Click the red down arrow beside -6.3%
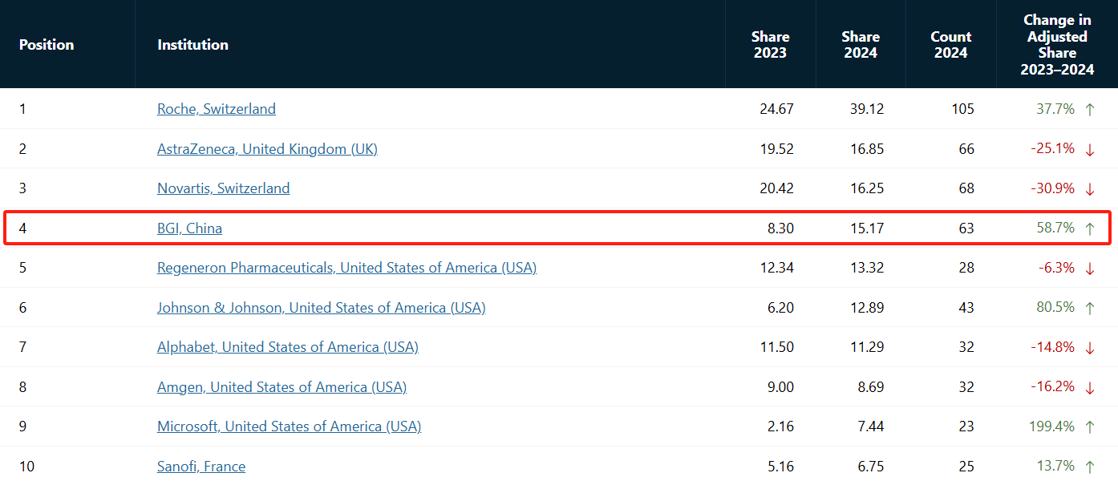The height and width of the screenshot is (485, 1118). coord(1089,269)
